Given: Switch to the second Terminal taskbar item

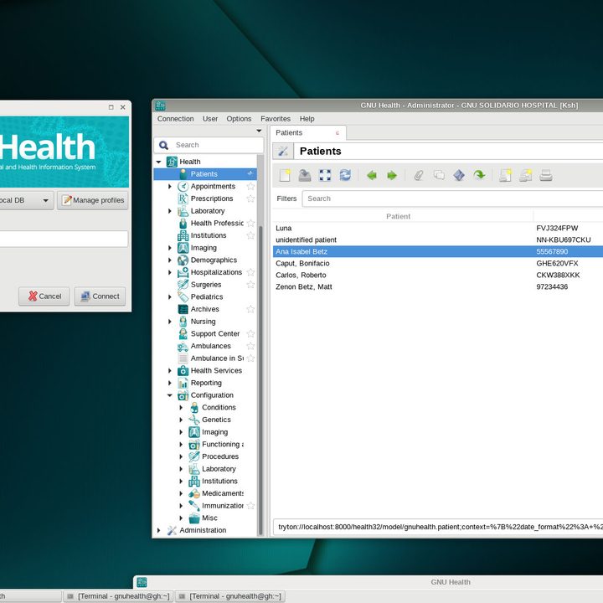Looking at the screenshot, I should (x=230, y=596).
